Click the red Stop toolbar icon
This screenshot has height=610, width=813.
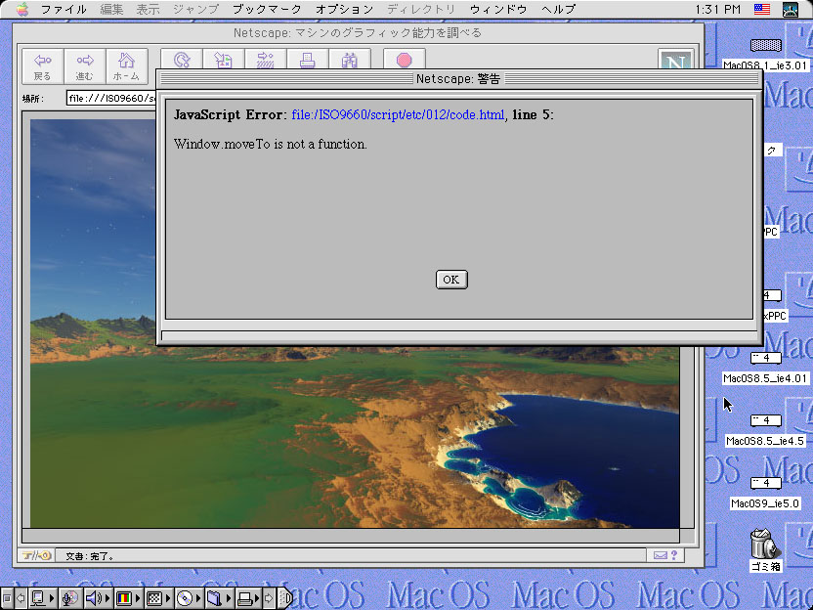[405, 59]
